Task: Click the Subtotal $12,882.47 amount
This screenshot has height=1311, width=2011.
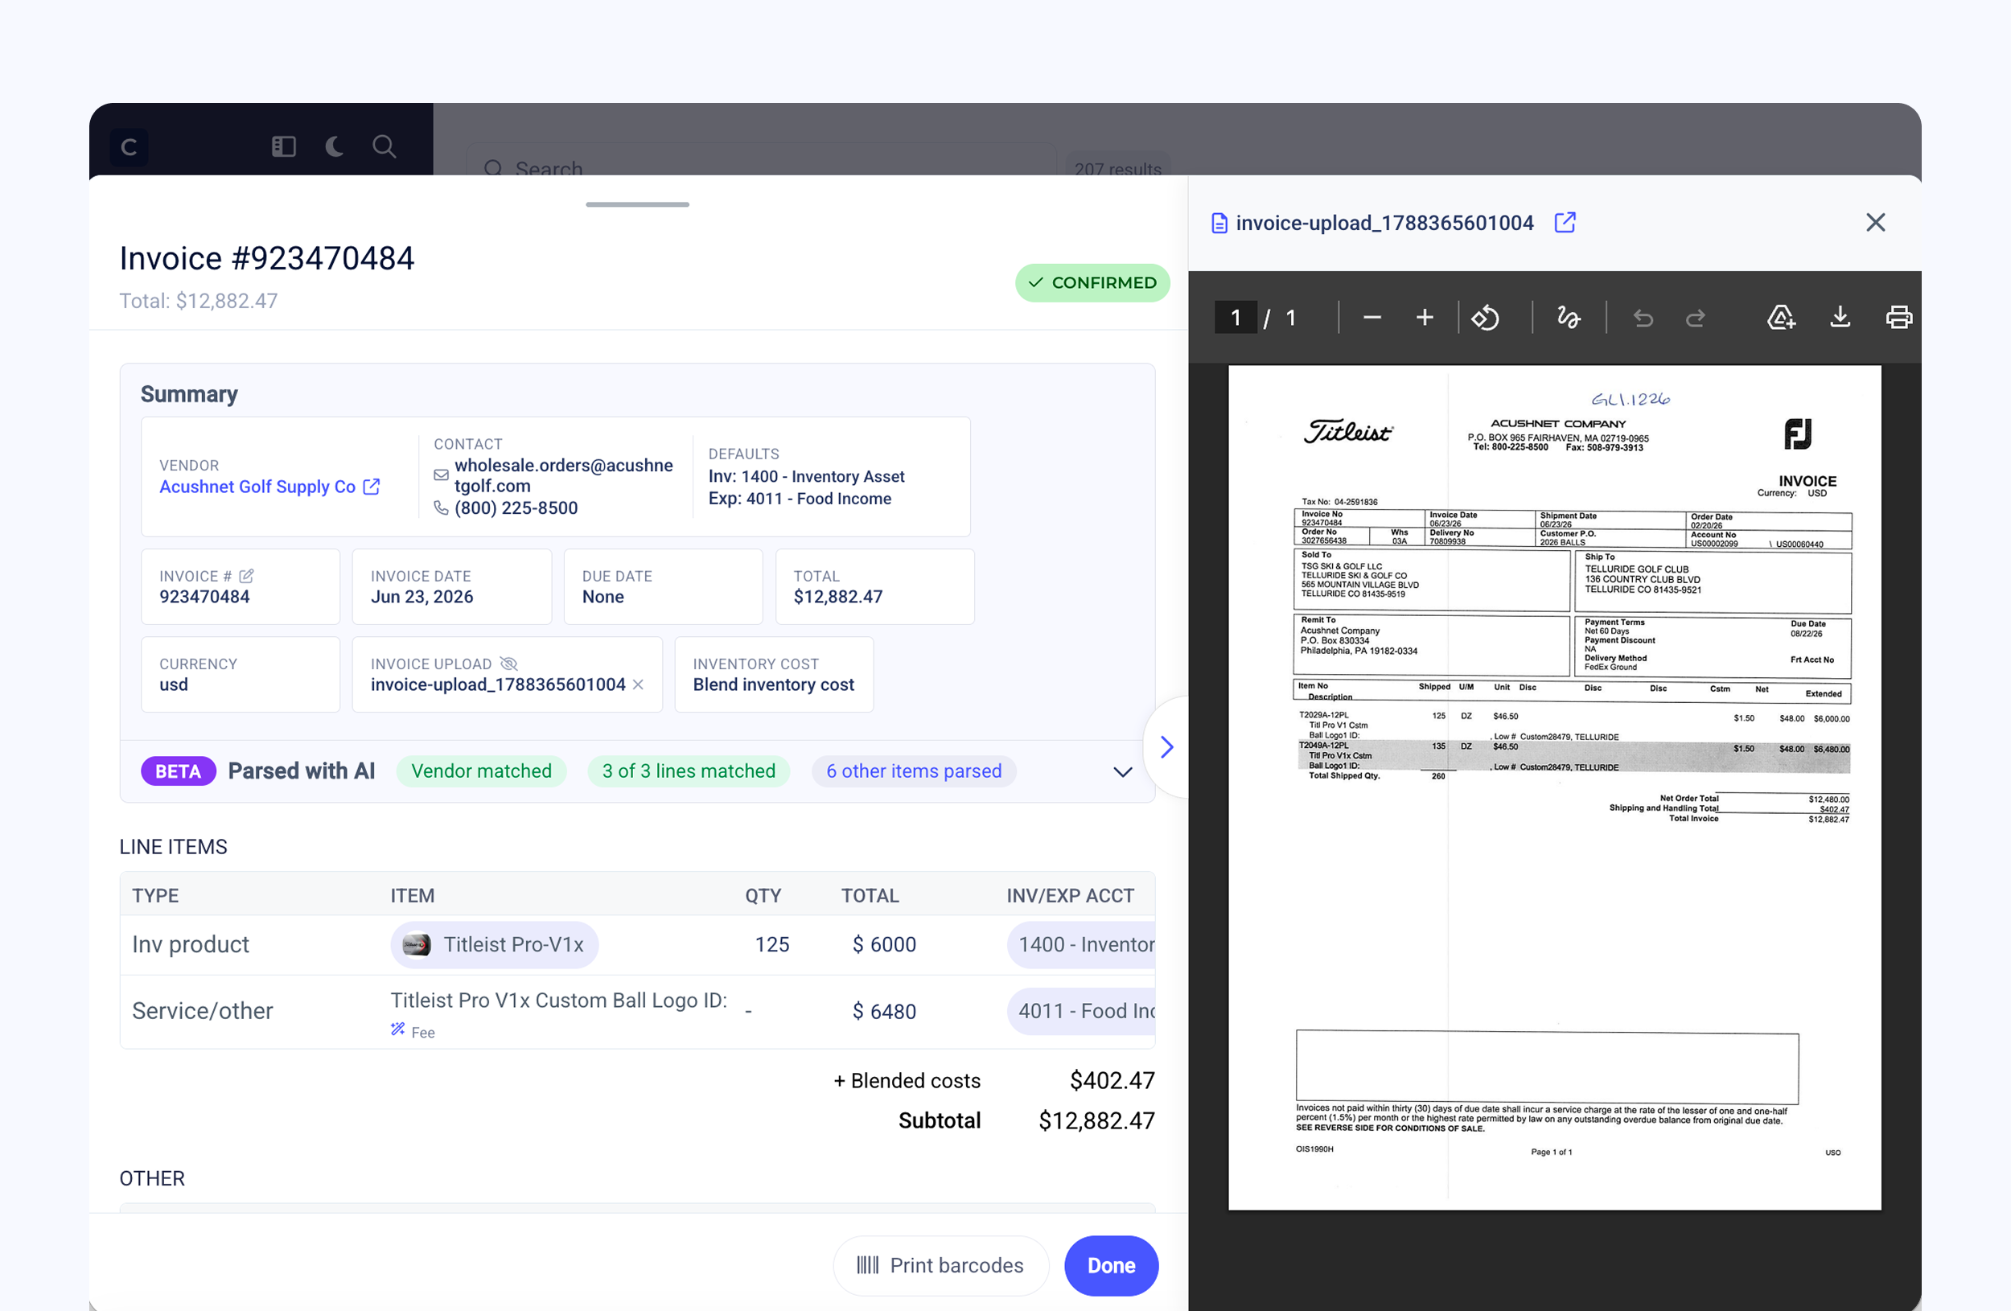Action: pyautogui.click(x=1096, y=1120)
